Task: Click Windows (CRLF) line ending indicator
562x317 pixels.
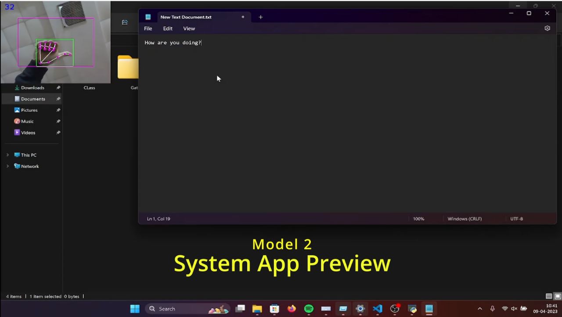Action: tap(465, 219)
